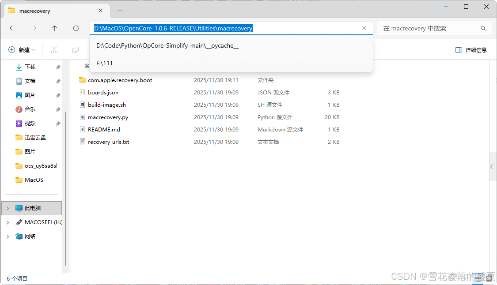This screenshot has height=285, width=497.
Task: Click the search magnifier icon
Action: (x=483, y=28)
